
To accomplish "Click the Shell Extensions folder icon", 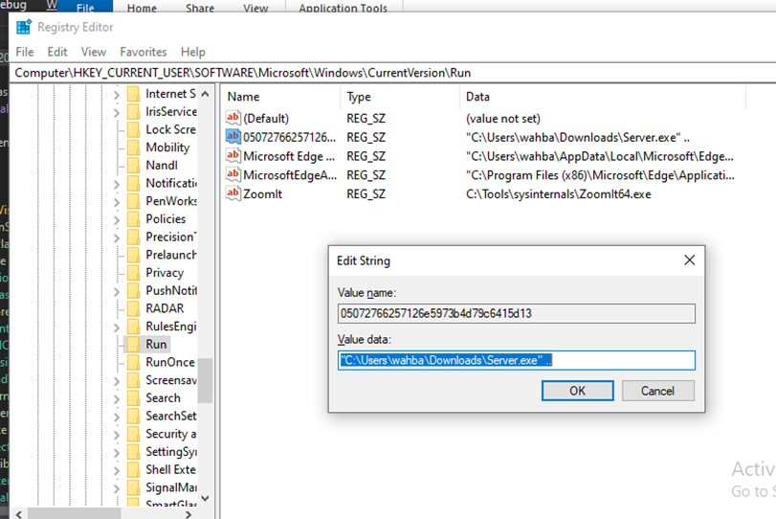I will (133, 469).
